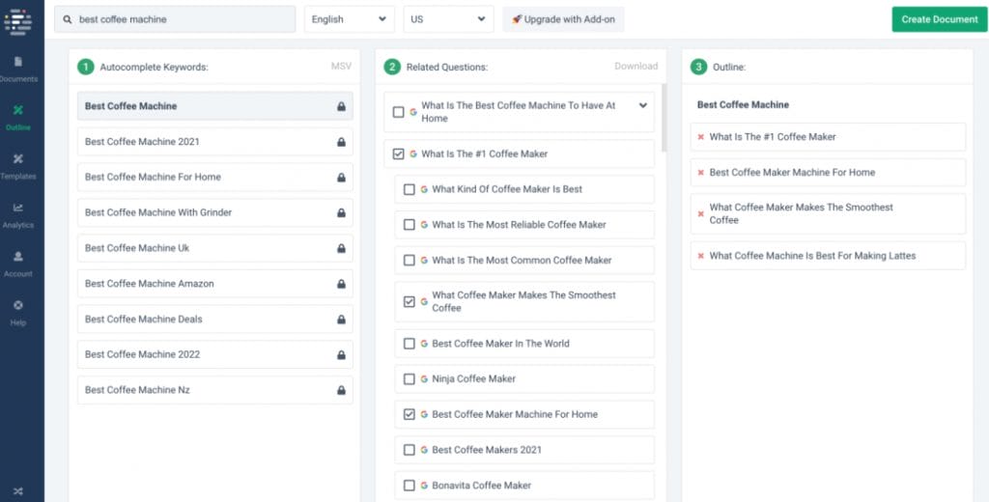The height and width of the screenshot is (502, 989).
Task: Check 'Ninja Coffee Maker' question
Action: pos(410,379)
